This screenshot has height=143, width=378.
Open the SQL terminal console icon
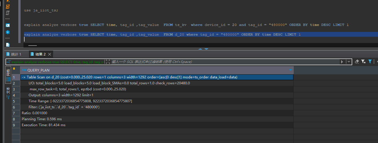pos(8,25)
